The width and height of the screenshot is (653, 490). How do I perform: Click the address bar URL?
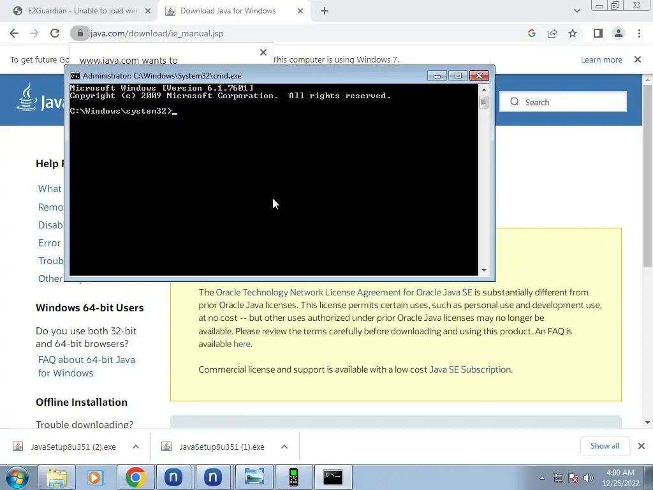157,33
